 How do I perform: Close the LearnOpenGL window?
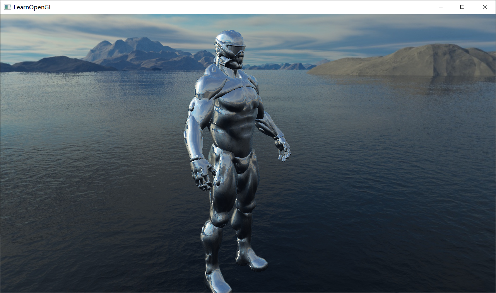[x=484, y=7]
